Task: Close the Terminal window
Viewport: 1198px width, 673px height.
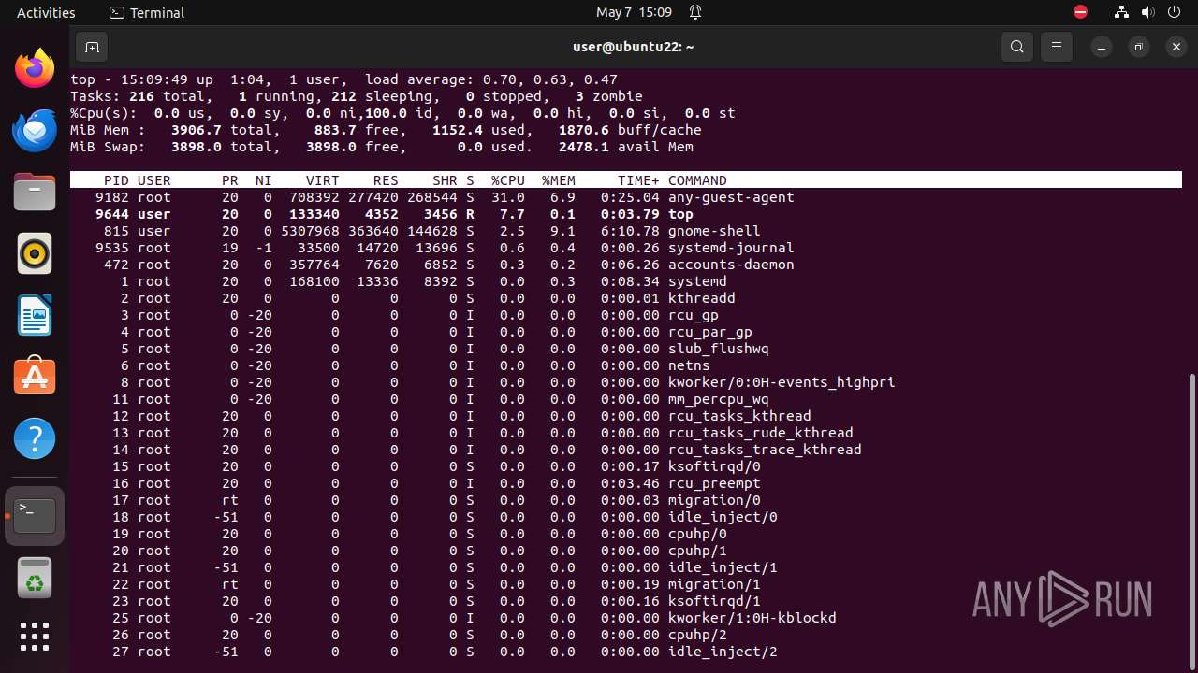Action: (x=1176, y=47)
